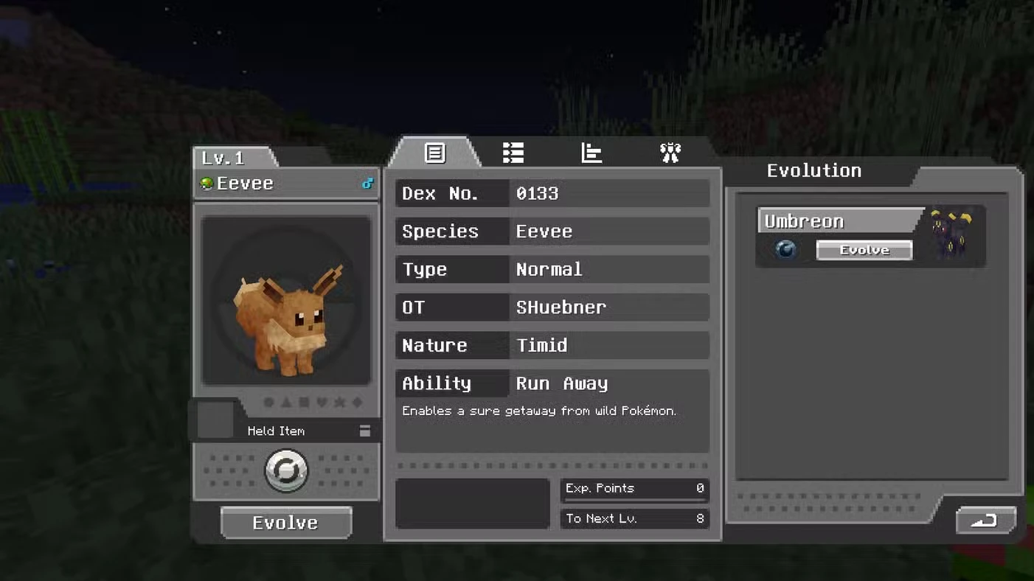1034x581 pixels.
Task: Click the round party swap button
Action: point(286,470)
